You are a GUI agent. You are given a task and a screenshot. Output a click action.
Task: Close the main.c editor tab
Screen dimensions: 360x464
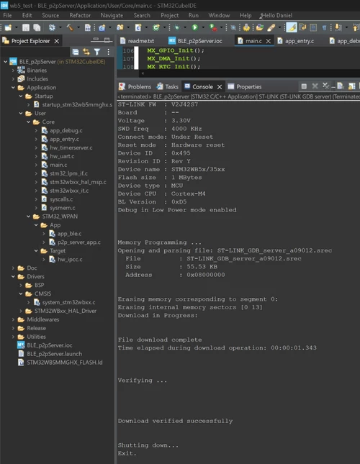click(269, 41)
